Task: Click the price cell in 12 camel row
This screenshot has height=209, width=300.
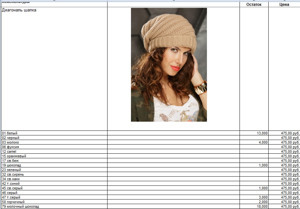Action: click(284, 151)
